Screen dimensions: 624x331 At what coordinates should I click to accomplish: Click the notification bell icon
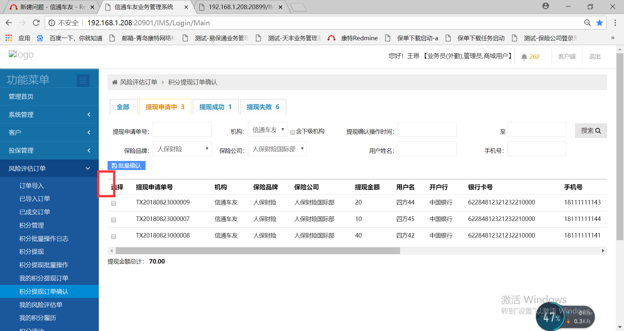click(524, 57)
